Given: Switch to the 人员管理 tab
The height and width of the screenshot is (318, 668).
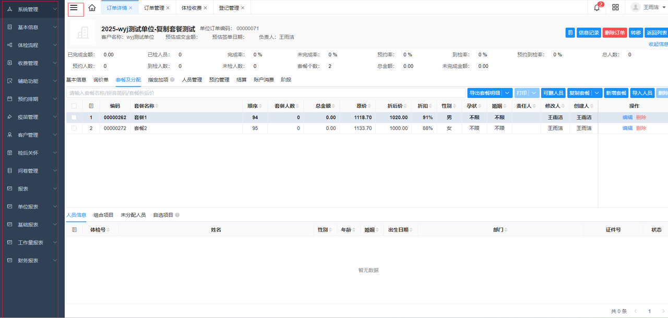Looking at the screenshot, I should coord(192,80).
